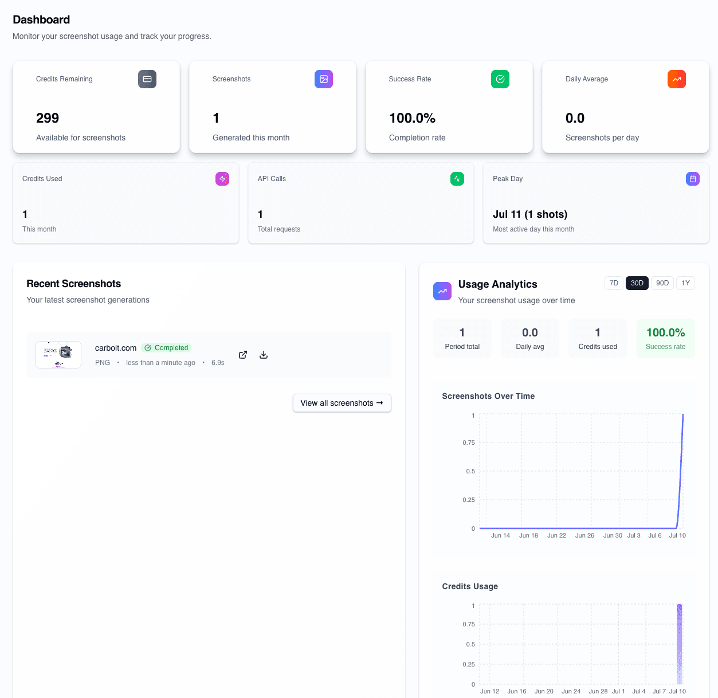This screenshot has height=698, width=718.
Task: Download the carboit.com screenshot
Action: [x=264, y=355]
